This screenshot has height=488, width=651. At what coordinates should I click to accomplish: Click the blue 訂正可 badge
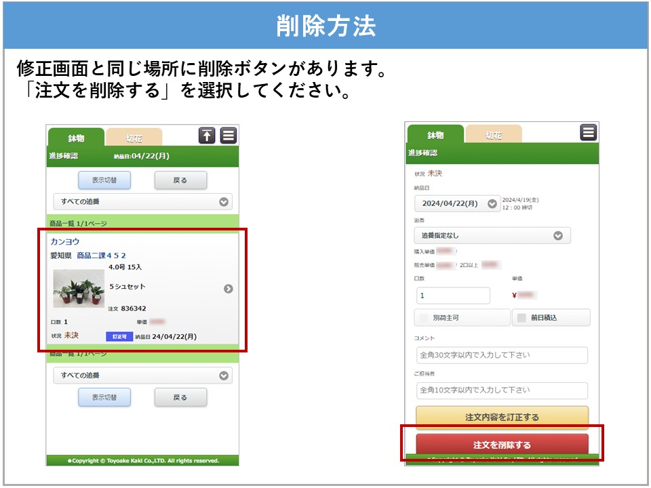(x=118, y=336)
